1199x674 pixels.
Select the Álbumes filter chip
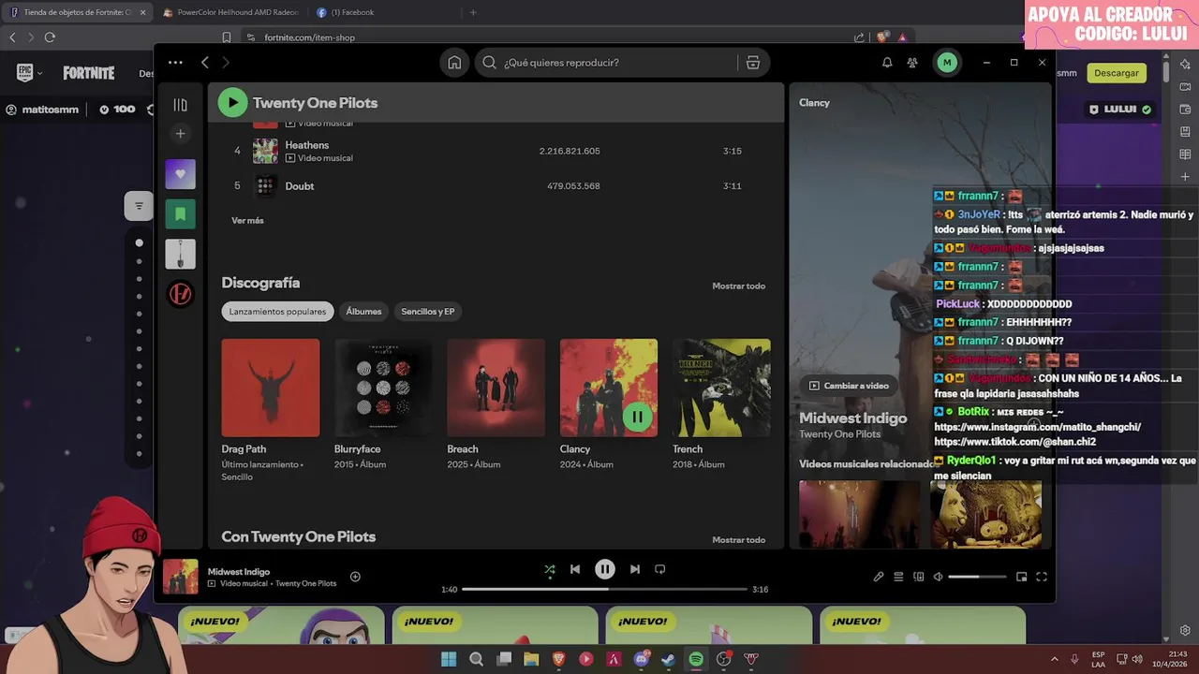coord(363,312)
